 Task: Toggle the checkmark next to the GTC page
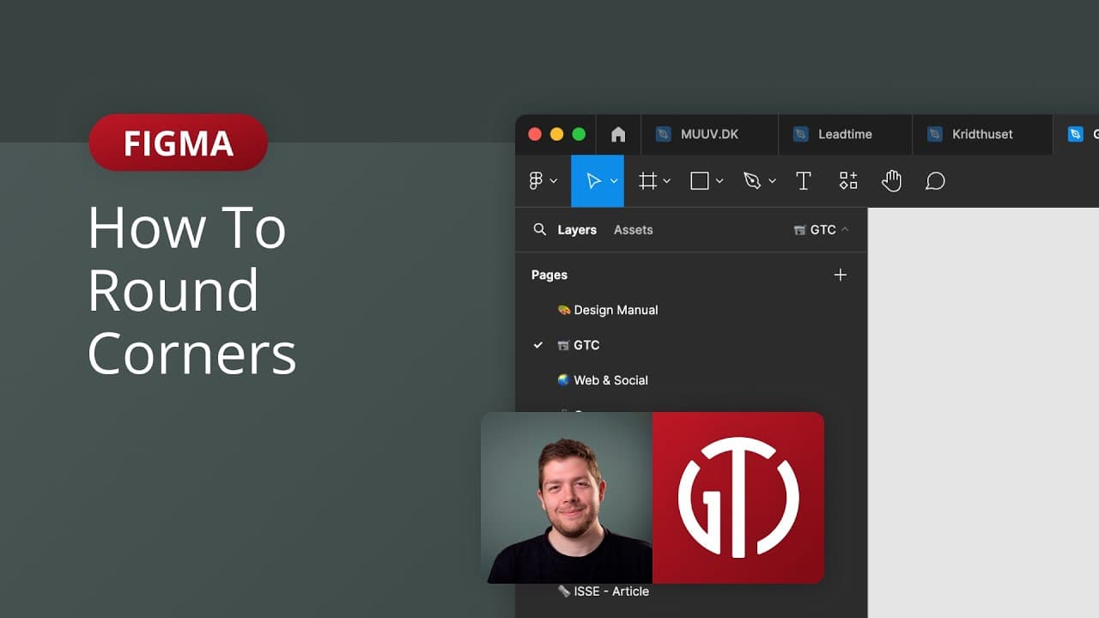pos(538,345)
